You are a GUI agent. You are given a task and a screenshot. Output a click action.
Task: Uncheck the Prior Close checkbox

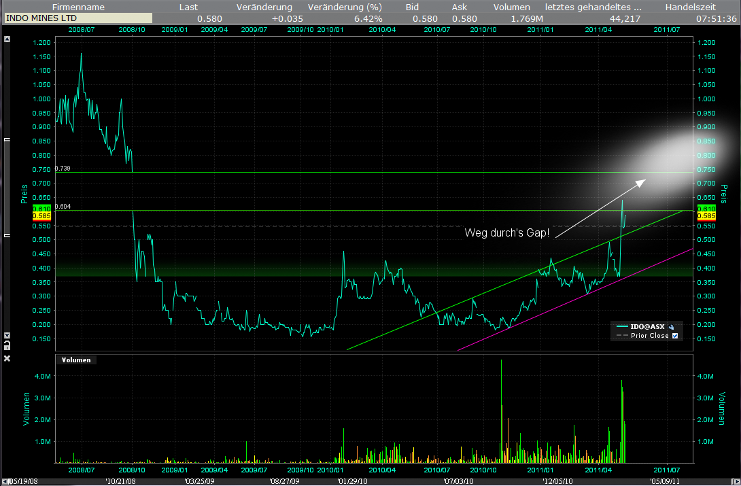click(x=675, y=336)
